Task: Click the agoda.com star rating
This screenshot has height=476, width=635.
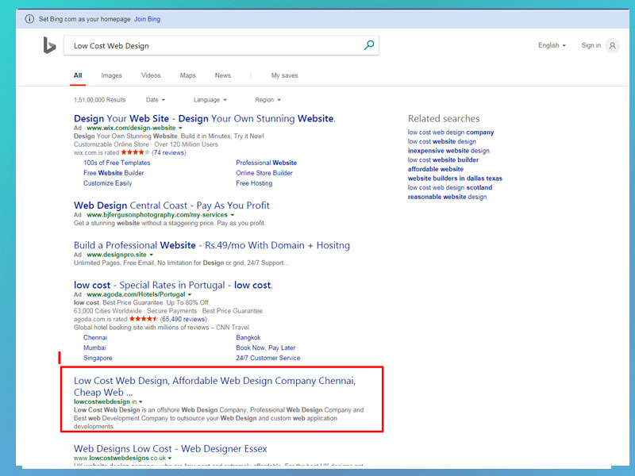Action: point(144,319)
